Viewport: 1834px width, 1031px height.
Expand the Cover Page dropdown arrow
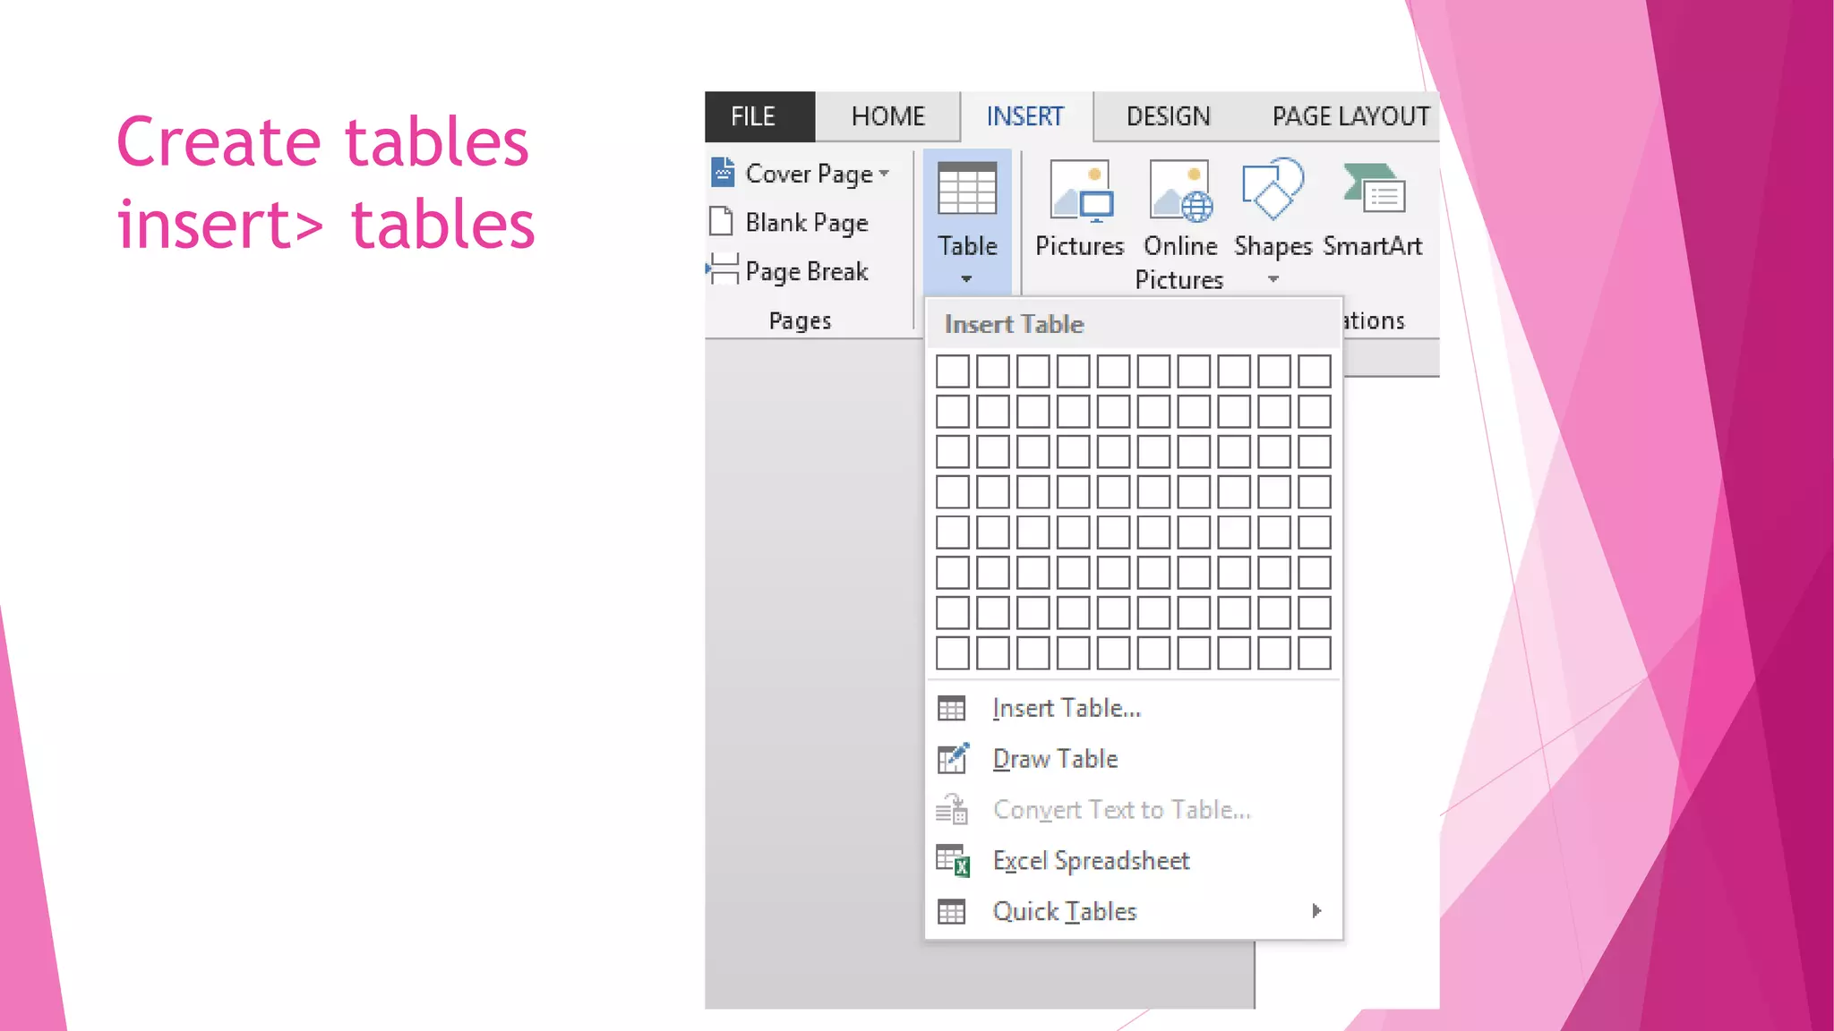(885, 174)
